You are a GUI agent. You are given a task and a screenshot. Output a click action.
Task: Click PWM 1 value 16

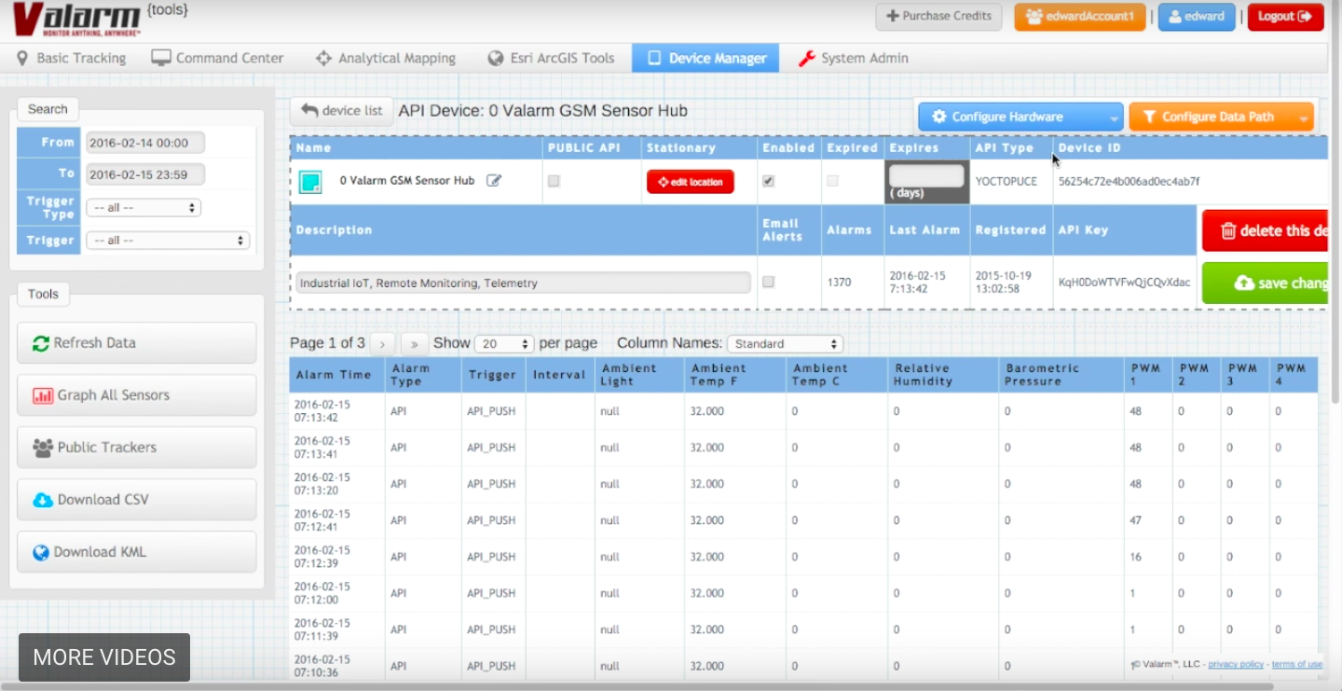[1135, 557]
